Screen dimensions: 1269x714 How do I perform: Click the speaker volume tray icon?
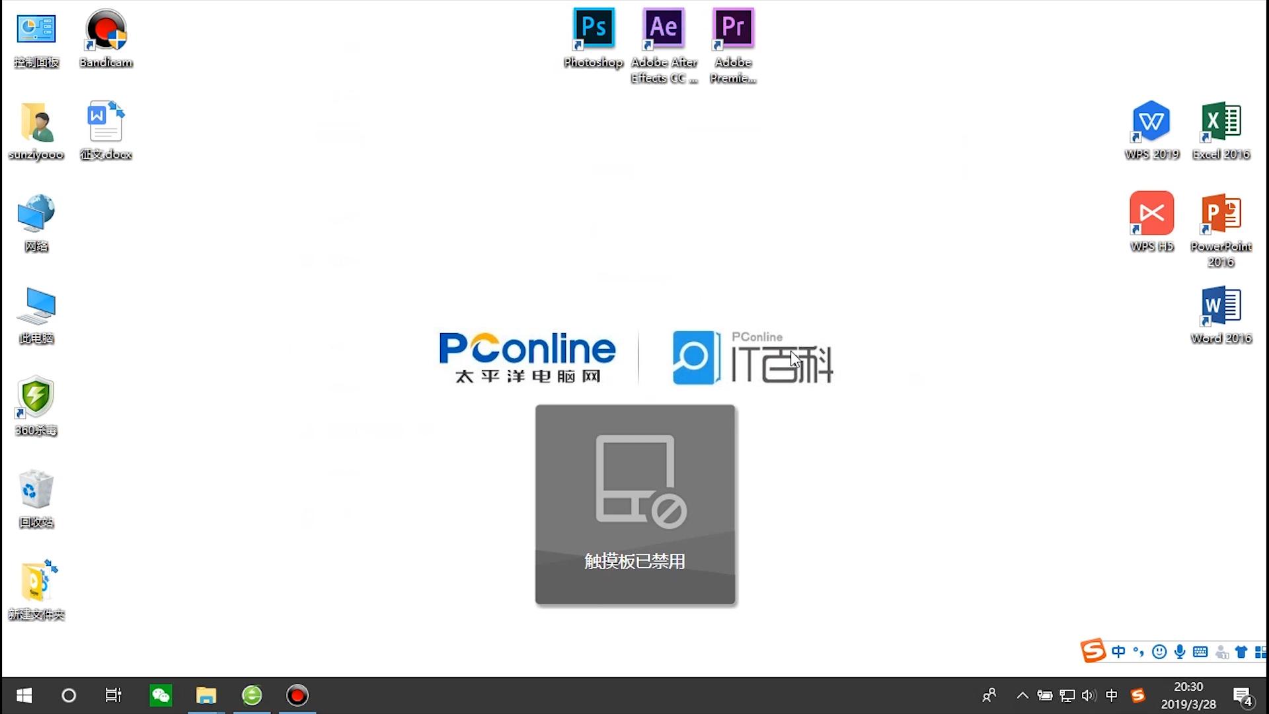(x=1089, y=695)
